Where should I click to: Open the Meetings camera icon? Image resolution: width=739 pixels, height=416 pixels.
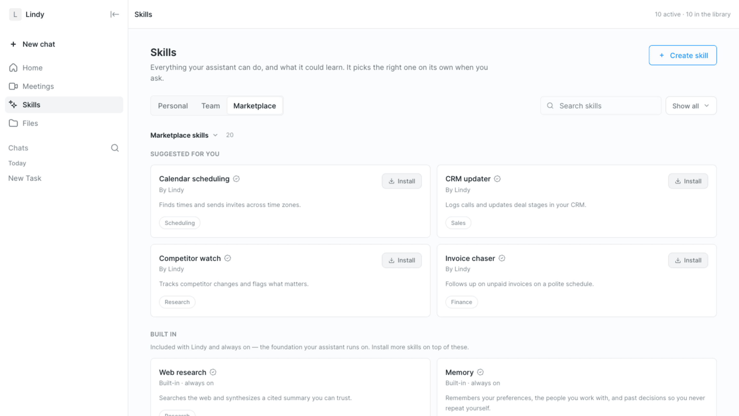click(x=13, y=86)
